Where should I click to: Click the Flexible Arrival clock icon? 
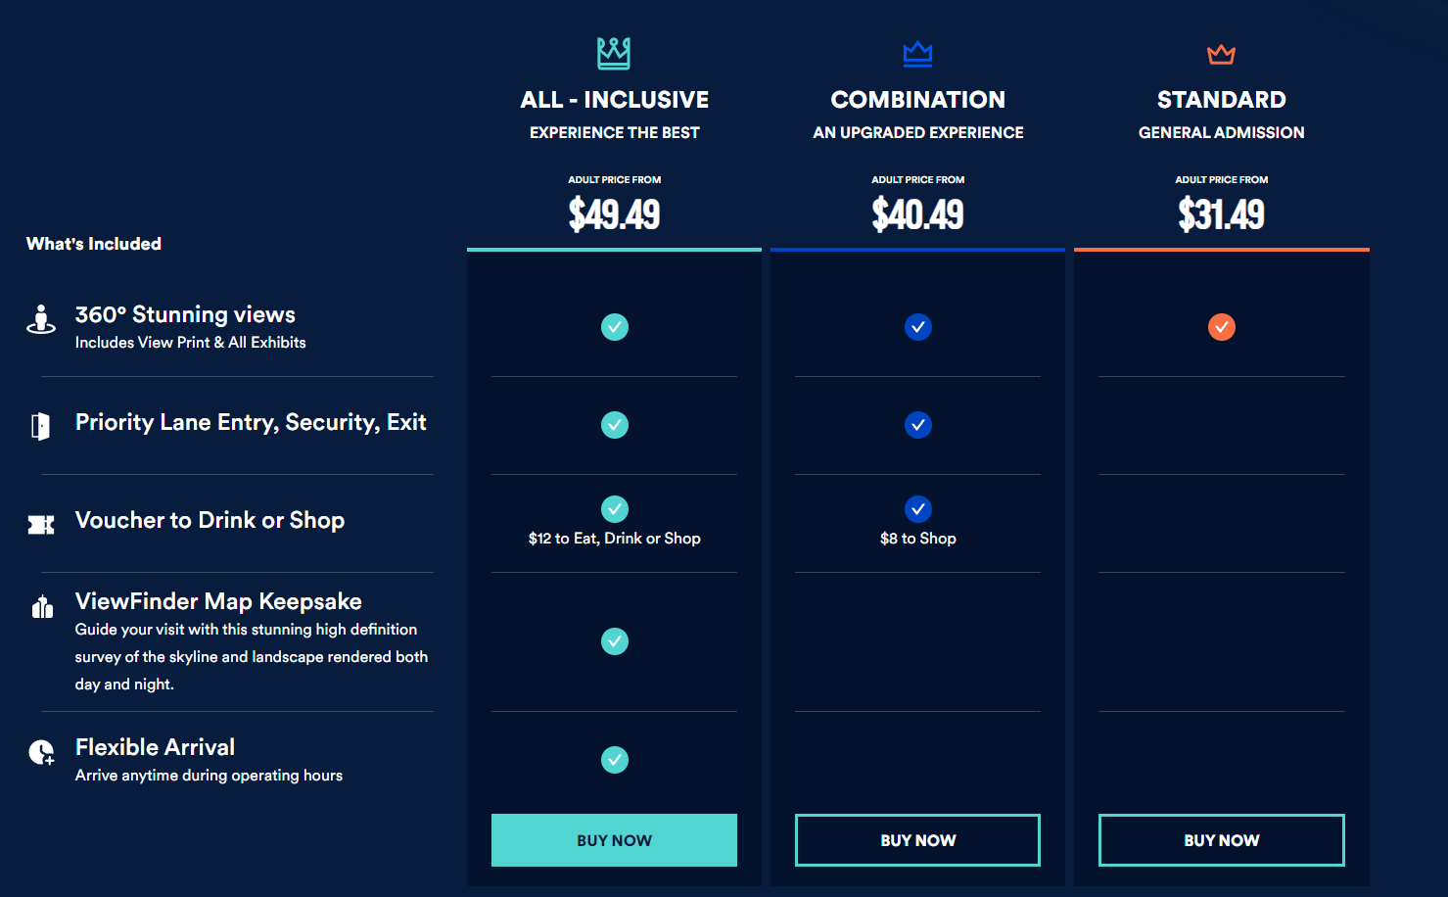pyautogui.click(x=41, y=752)
